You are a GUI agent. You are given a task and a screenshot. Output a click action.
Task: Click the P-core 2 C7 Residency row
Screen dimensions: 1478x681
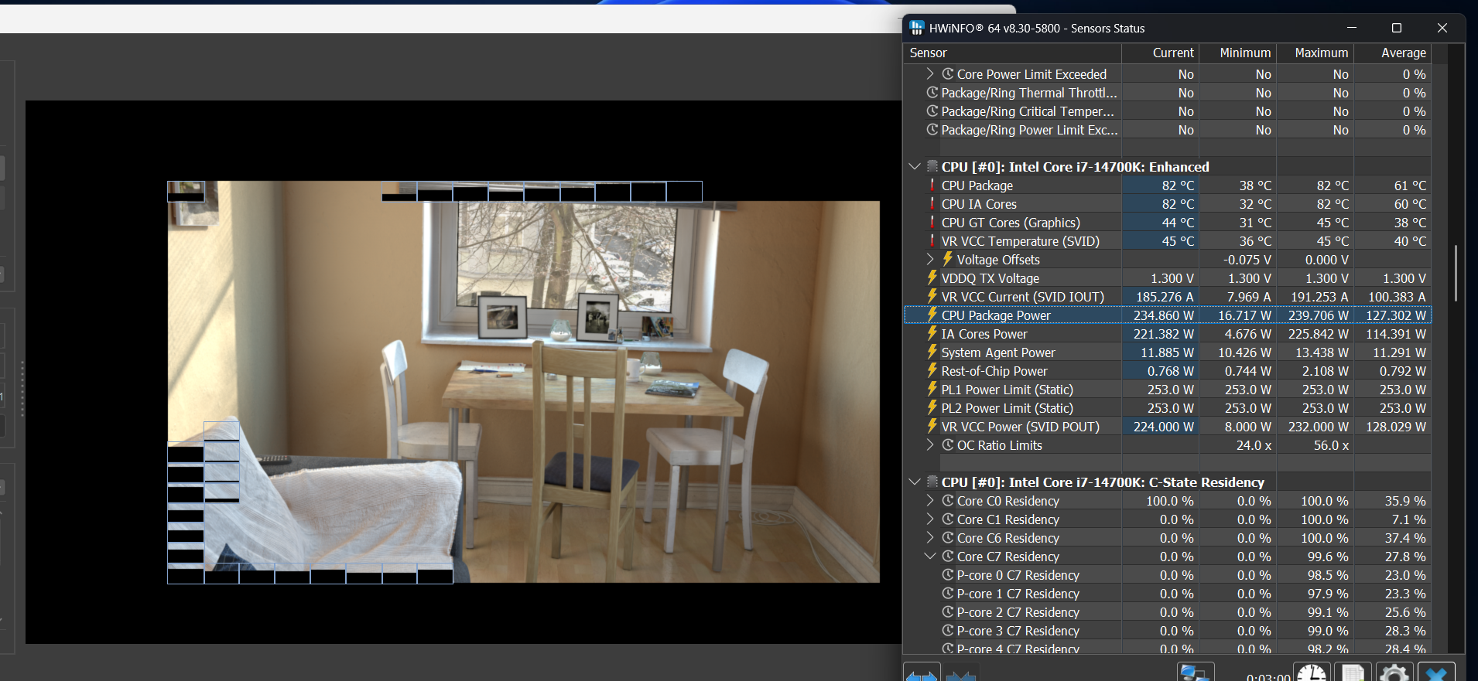[x=1168, y=612]
